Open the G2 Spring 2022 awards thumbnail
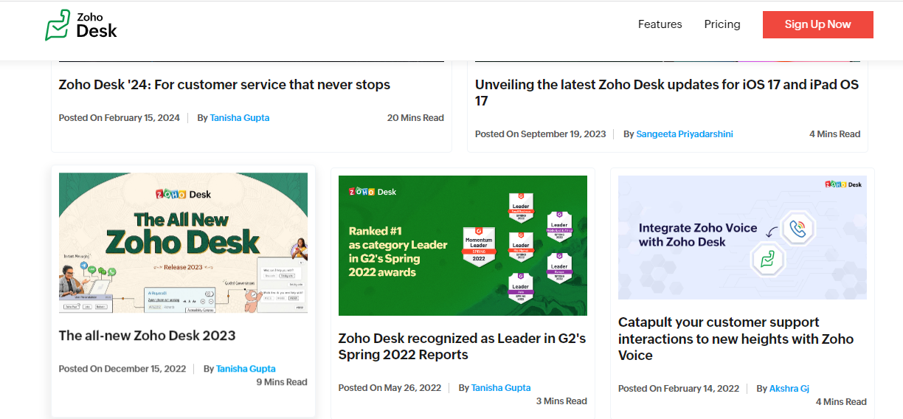903x419 pixels. point(463,246)
